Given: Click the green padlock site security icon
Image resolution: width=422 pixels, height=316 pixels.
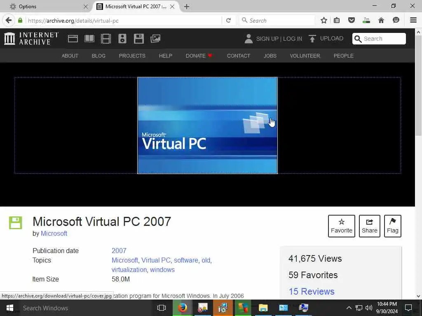Looking at the screenshot, I should pos(20,21).
